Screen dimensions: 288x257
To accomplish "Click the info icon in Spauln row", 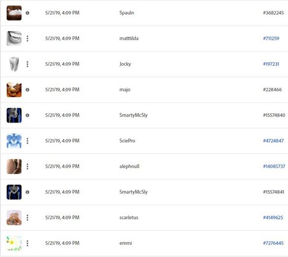I will point(28,13).
